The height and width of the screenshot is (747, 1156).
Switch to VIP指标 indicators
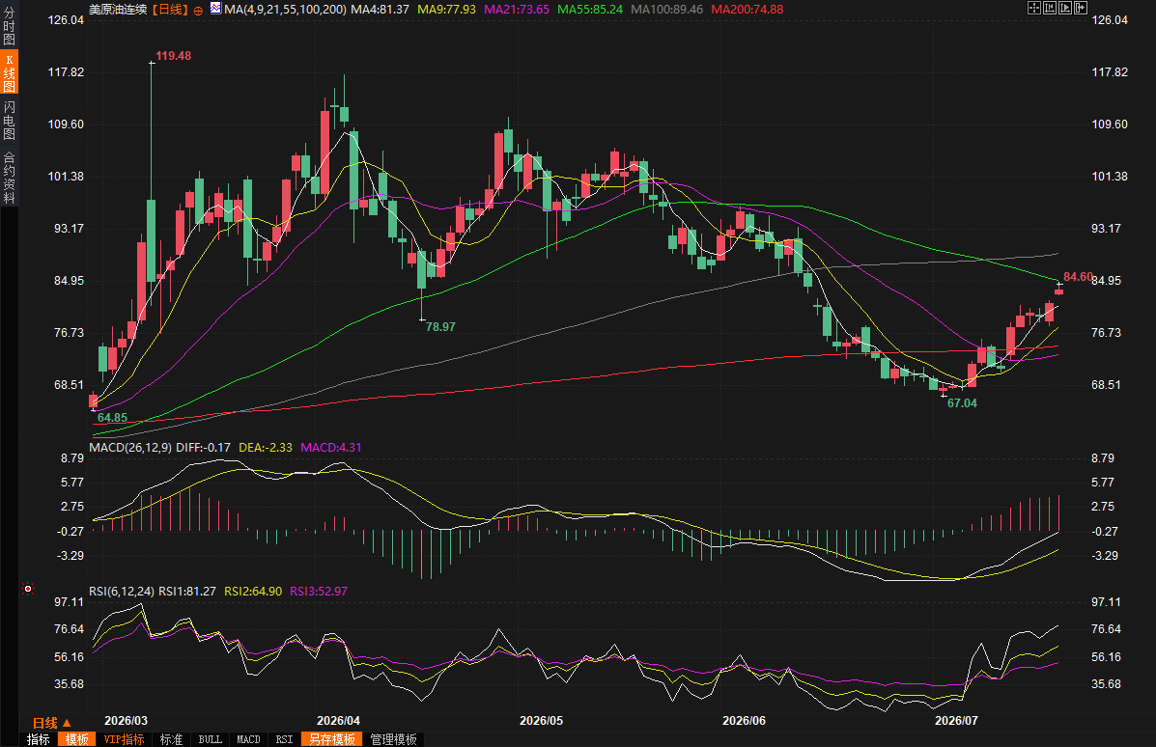124,739
